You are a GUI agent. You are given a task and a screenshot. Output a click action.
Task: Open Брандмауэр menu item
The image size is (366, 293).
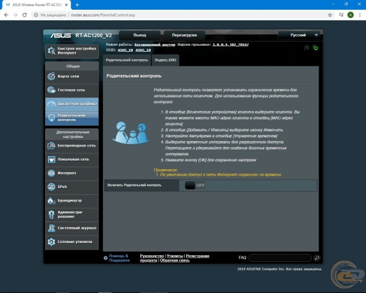(72, 200)
